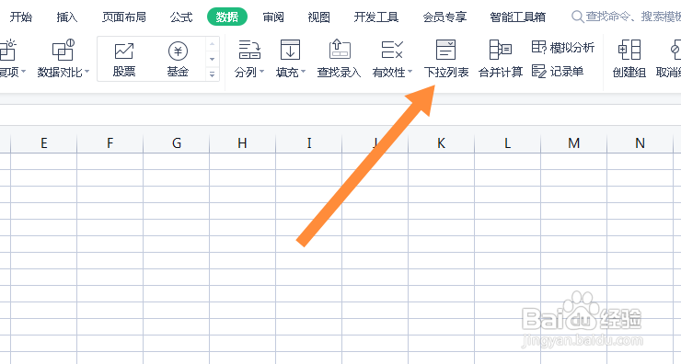The width and height of the screenshot is (681, 364).
Task: Open the 记录单 record form
Action: [558, 71]
